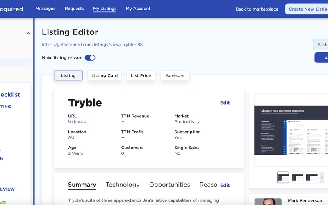Click the gallery next arrow
The height and width of the screenshot is (205, 328).
(x=322, y=178)
